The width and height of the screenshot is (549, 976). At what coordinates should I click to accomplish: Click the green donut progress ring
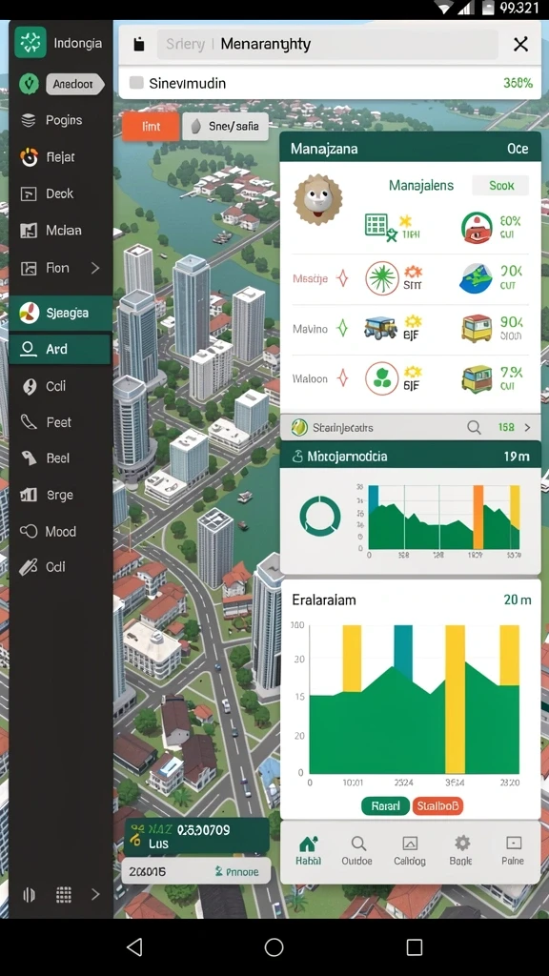coord(320,516)
